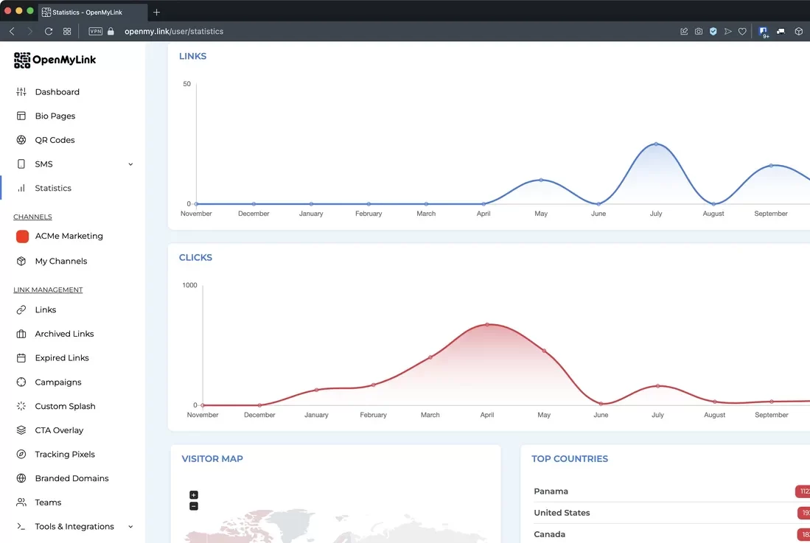Viewport: 810px width, 543px height.
Task: Open a new browser tab
Action: 156,12
